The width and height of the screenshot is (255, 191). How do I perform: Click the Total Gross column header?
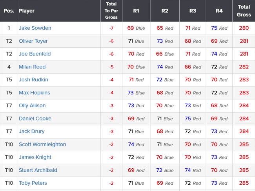pyautogui.click(x=244, y=11)
